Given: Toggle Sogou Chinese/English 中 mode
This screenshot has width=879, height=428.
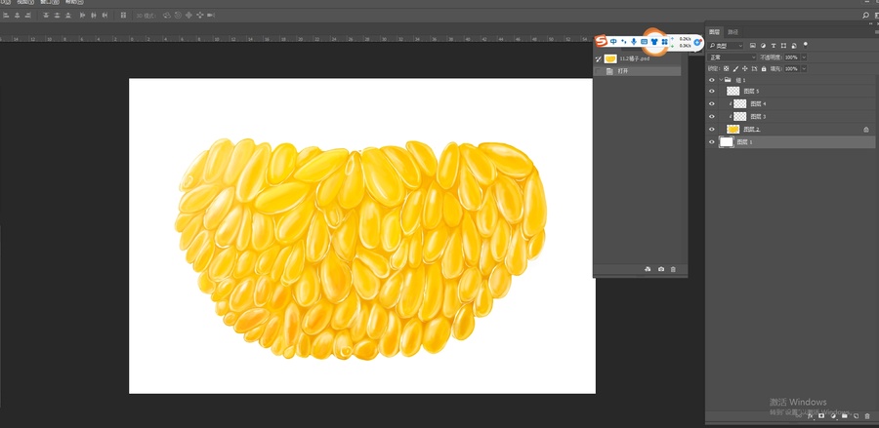Looking at the screenshot, I should pos(614,41).
